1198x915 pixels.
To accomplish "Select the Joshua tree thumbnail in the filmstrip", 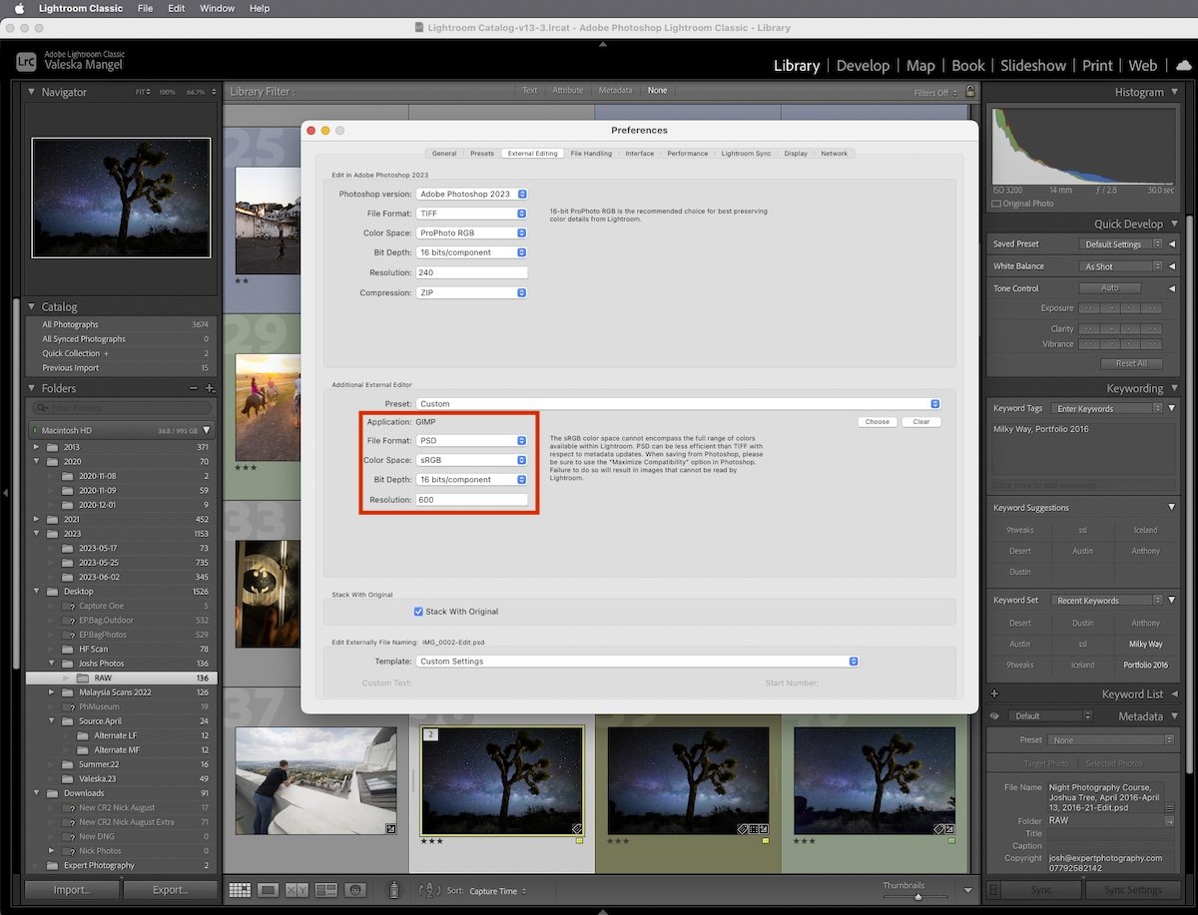I will pos(502,781).
